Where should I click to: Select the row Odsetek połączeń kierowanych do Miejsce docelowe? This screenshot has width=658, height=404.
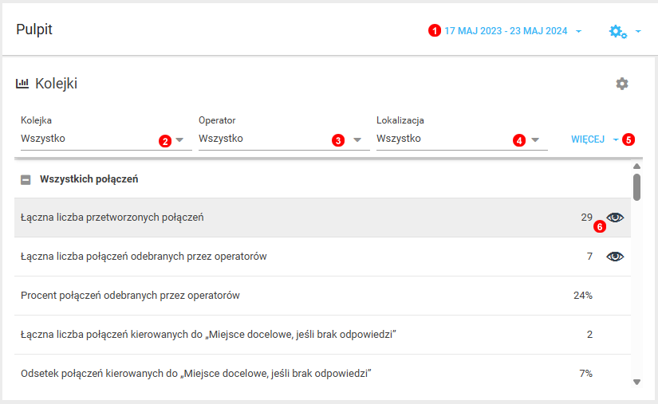(322, 374)
